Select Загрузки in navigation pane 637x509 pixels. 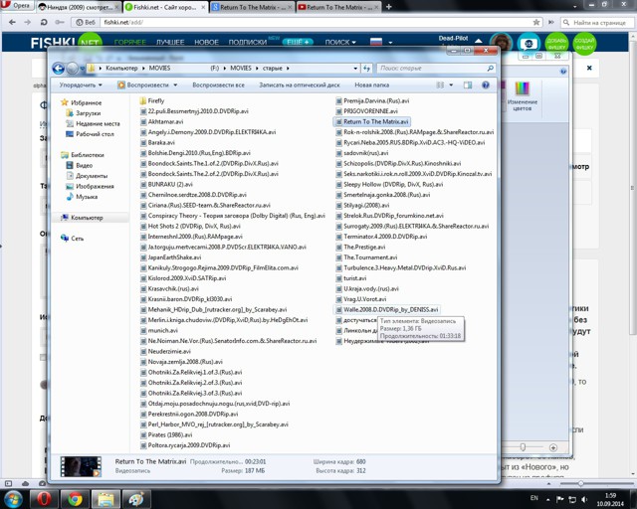point(84,113)
